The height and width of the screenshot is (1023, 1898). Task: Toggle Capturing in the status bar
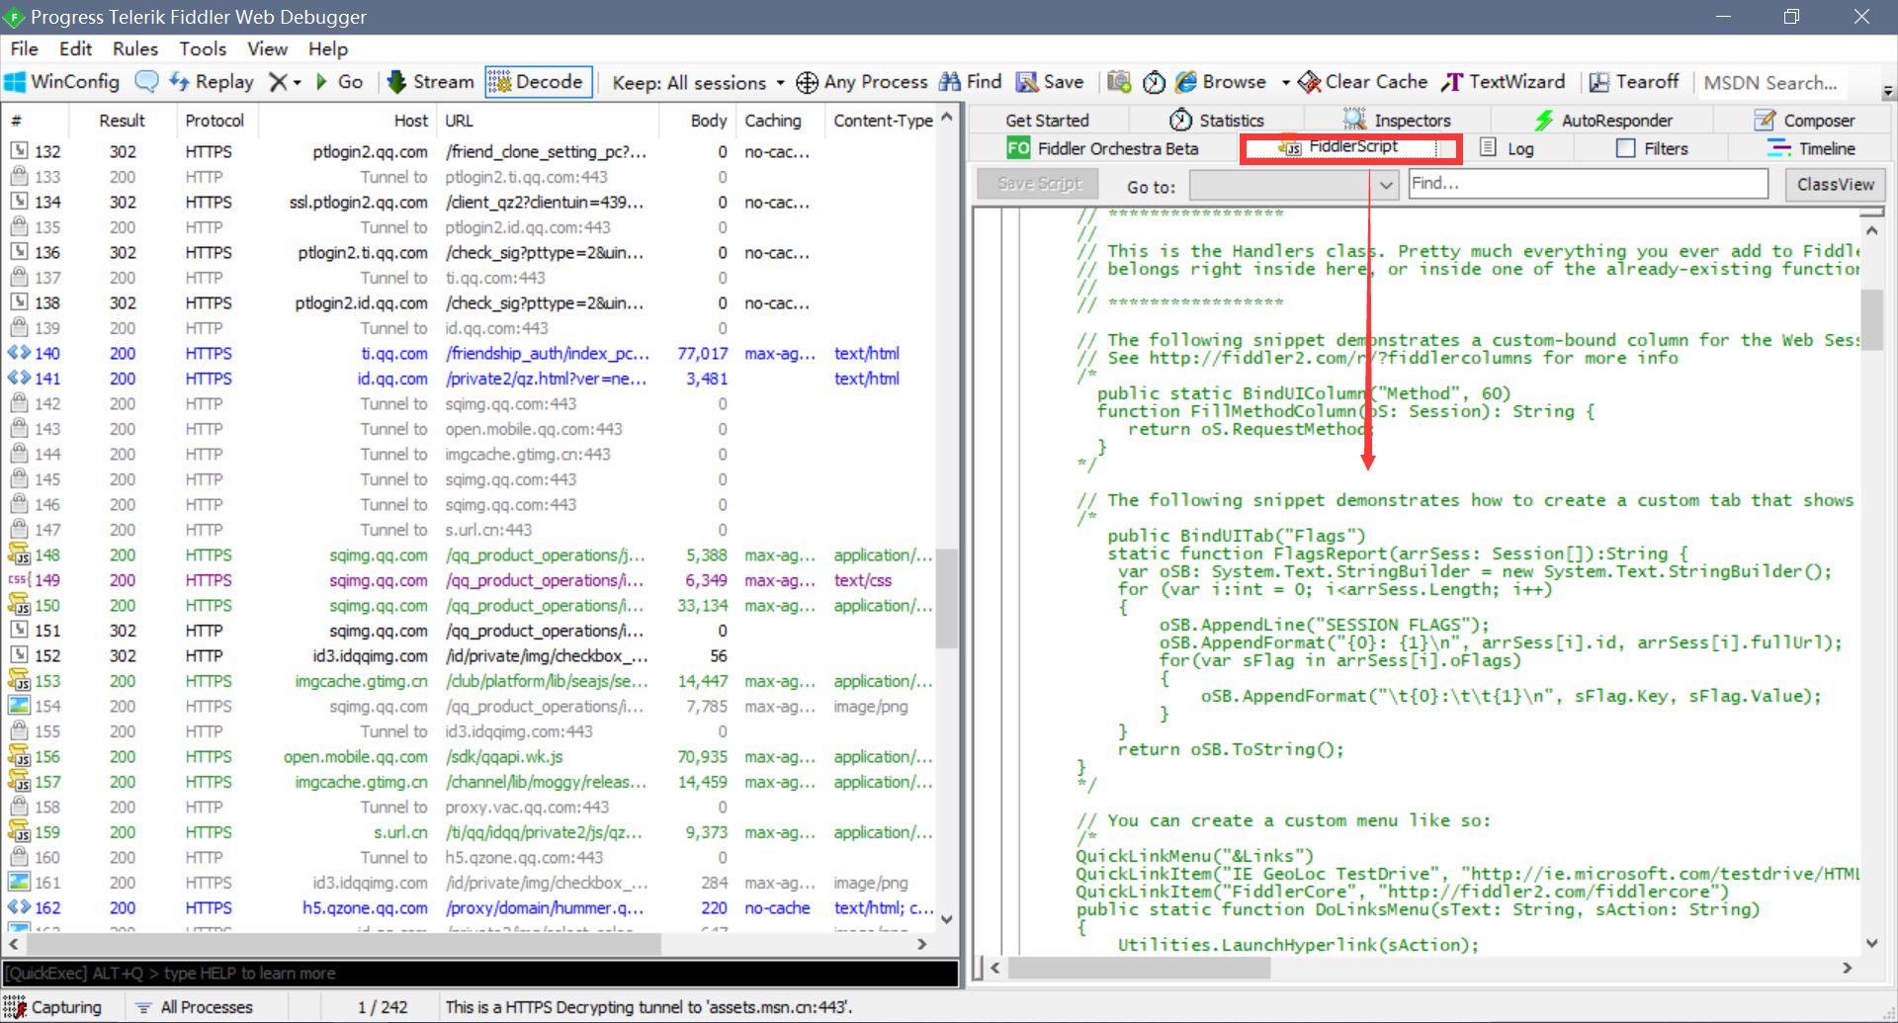[54, 1007]
